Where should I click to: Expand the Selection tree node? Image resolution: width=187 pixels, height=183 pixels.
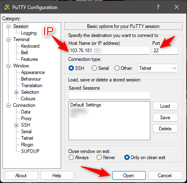(16, 92)
